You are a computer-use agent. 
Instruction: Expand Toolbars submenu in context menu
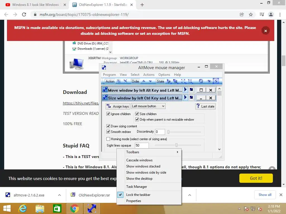tap(149, 152)
